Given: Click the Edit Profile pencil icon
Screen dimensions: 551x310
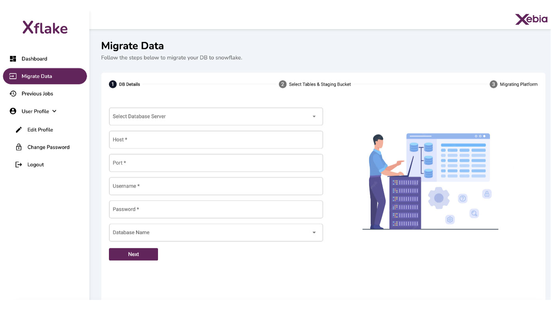Looking at the screenshot, I should [19, 130].
